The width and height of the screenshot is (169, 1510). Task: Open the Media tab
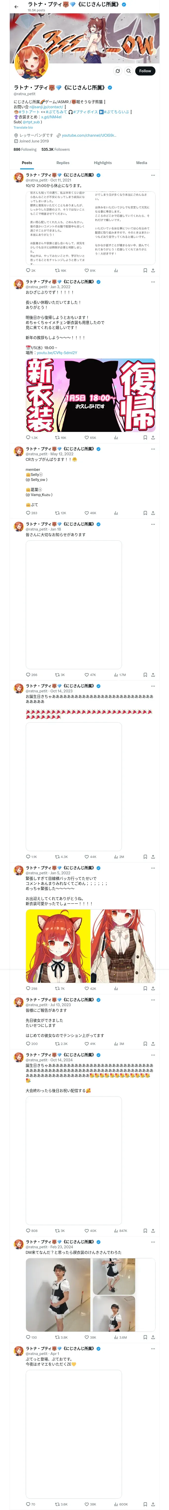(x=142, y=163)
